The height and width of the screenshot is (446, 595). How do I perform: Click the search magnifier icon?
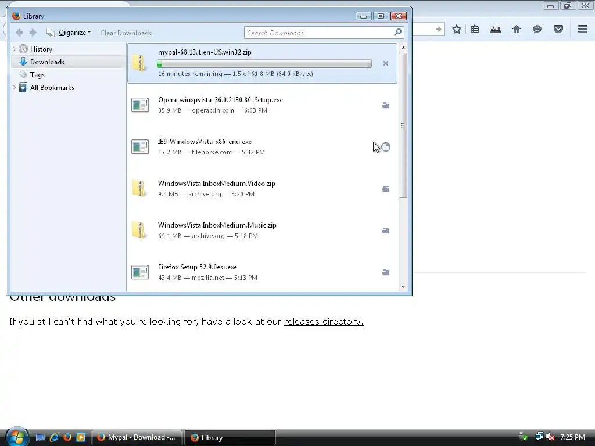pos(397,33)
